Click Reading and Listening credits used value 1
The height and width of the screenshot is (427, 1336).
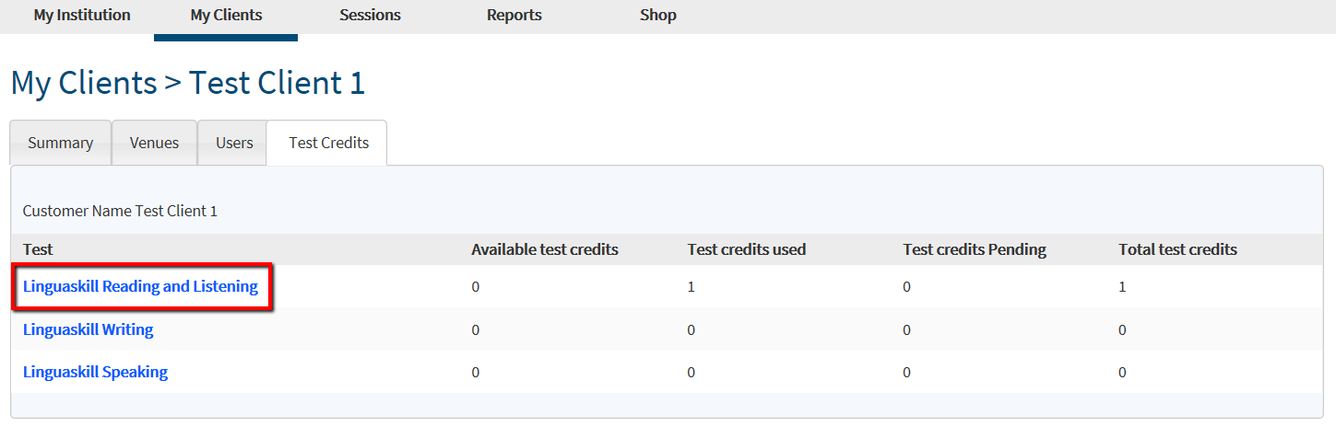tap(692, 287)
